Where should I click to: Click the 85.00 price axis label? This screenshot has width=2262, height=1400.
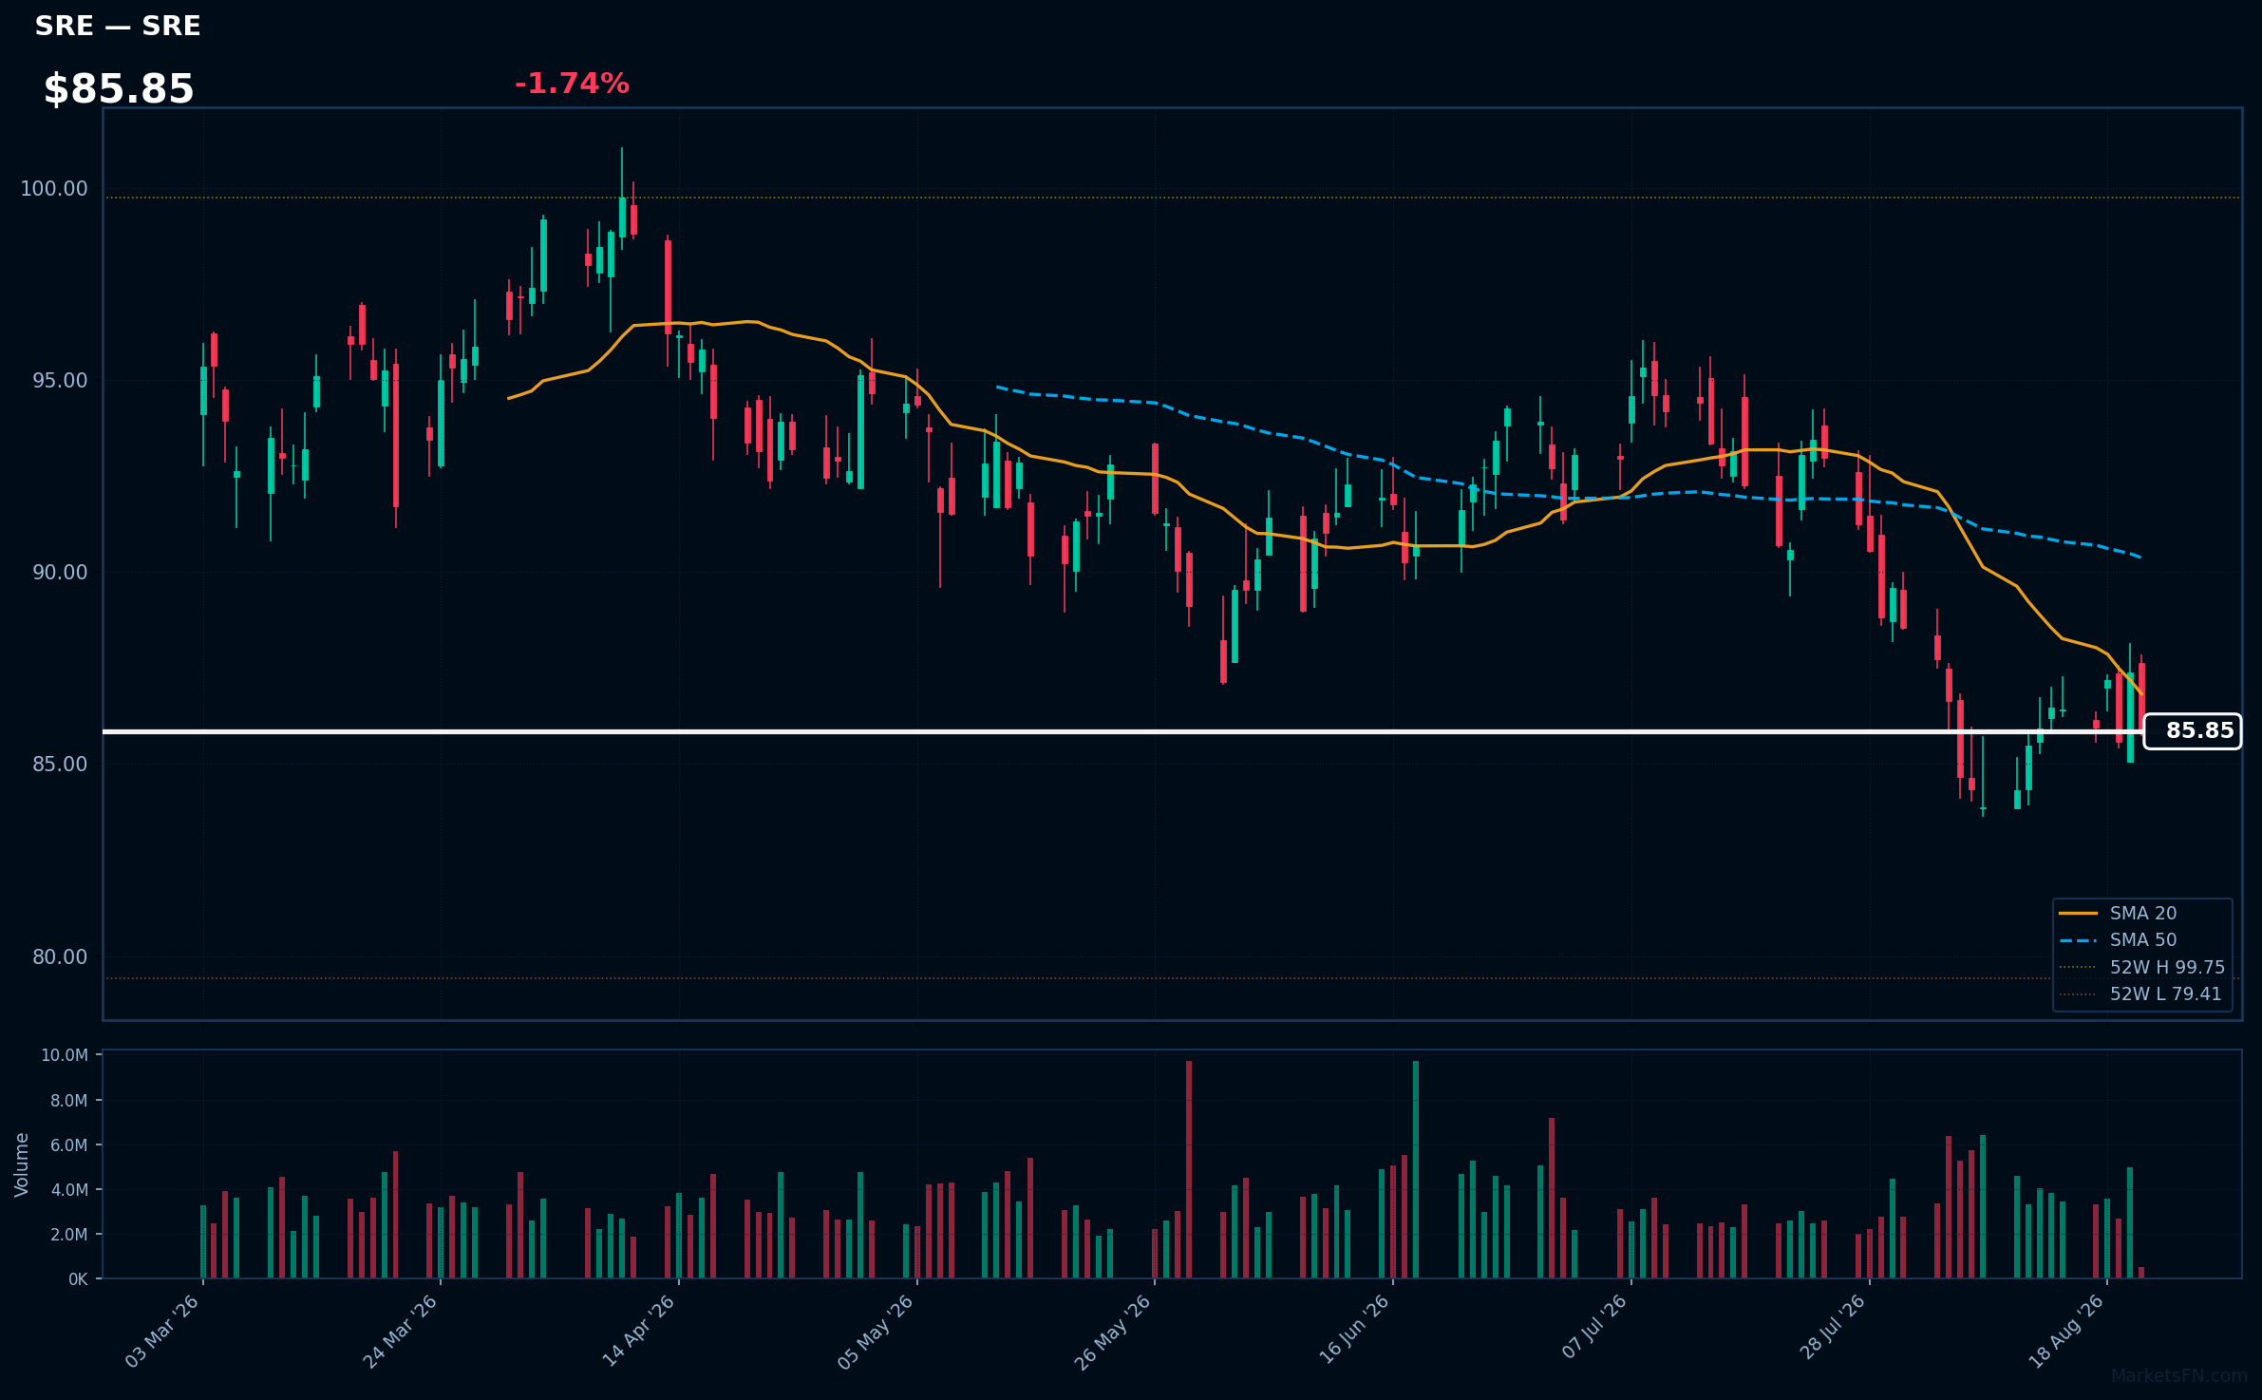point(60,765)
